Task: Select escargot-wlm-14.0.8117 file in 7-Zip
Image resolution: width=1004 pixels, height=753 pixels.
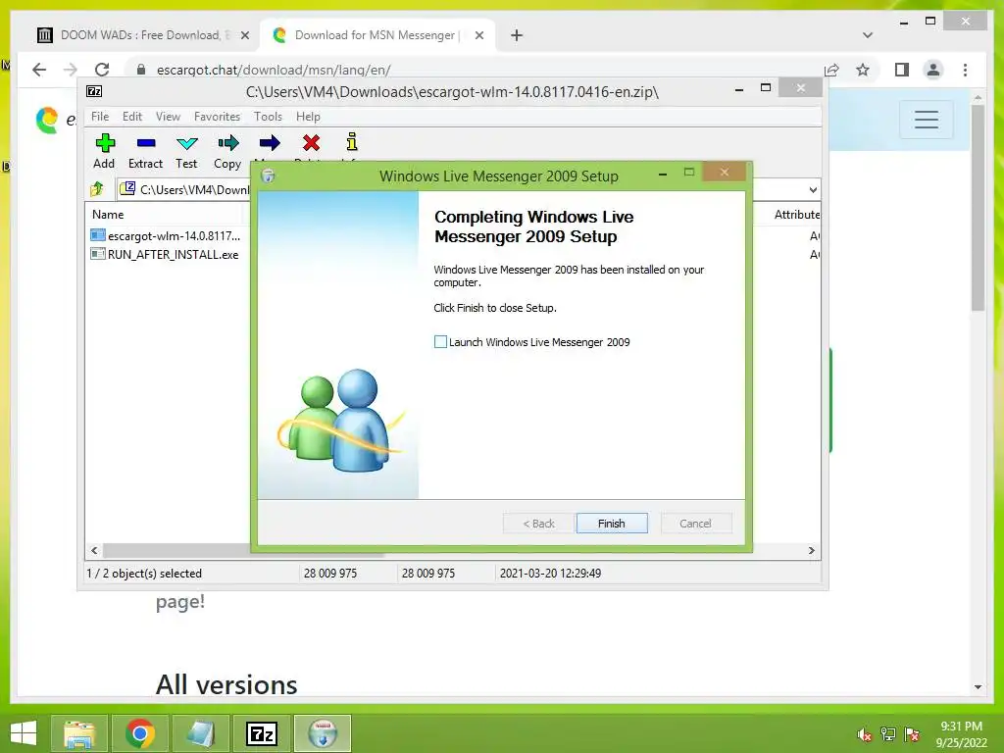Action: pos(166,235)
